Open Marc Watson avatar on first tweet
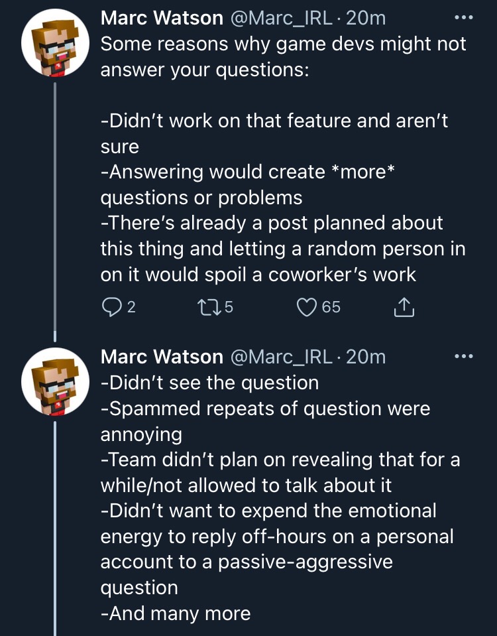The height and width of the screenshot is (636, 497). pos(55,43)
